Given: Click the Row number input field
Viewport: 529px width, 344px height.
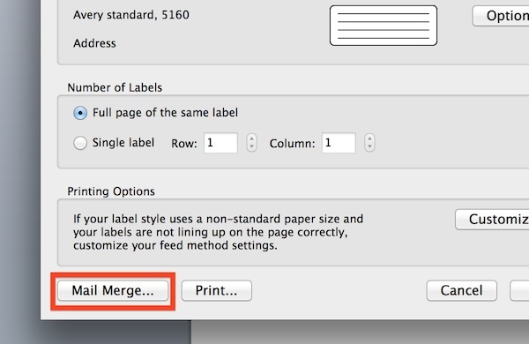Looking at the screenshot, I should [x=220, y=143].
